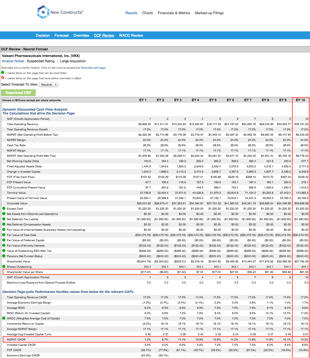The width and height of the screenshot is (310, 358).
Task: Open the Analyst Notes link
Action: point(13,61)
